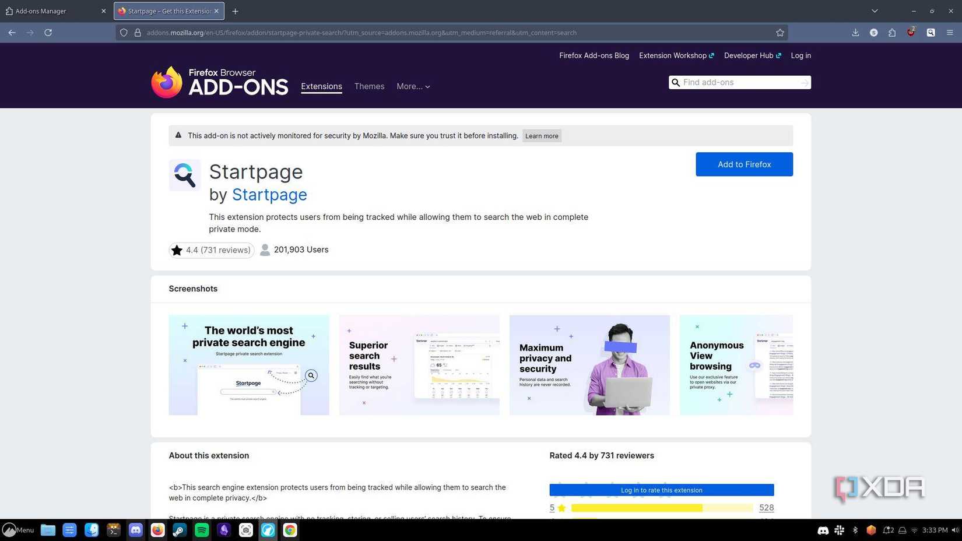
Task: Open Google Chrome from the taskbar
Action: [x=290, y=530]
